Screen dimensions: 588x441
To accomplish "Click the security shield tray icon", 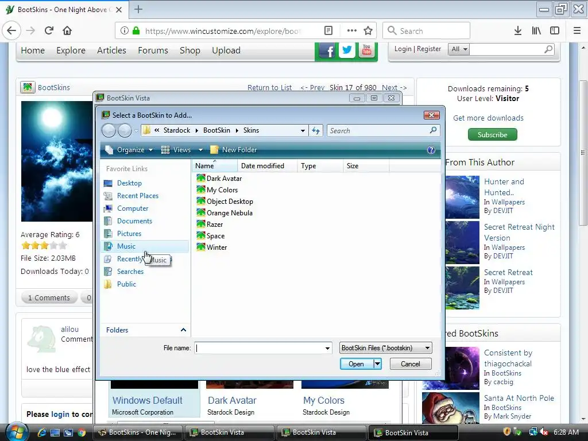I will [x=506, y=432].
